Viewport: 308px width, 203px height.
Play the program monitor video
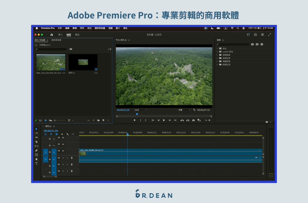tap(164, 120)
